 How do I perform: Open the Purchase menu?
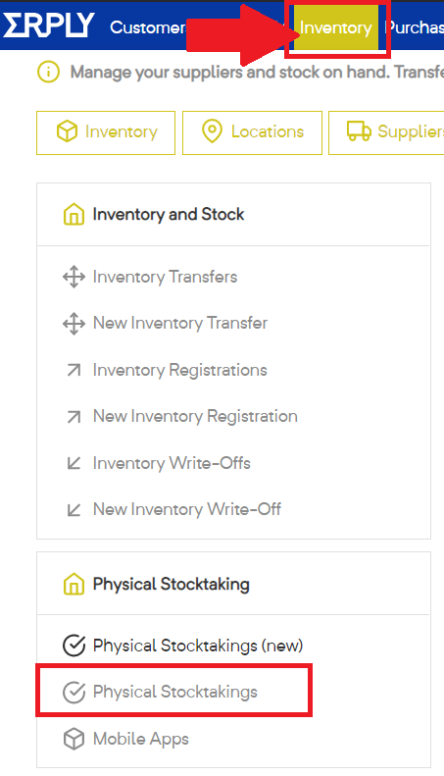click(414, 27)
